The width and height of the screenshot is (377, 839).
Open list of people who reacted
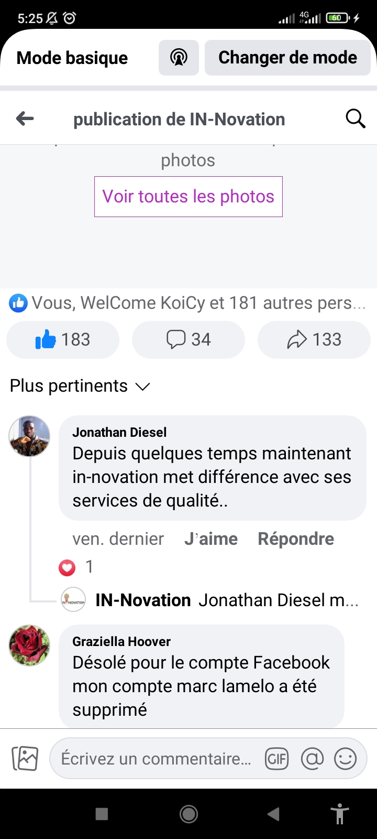188,303
